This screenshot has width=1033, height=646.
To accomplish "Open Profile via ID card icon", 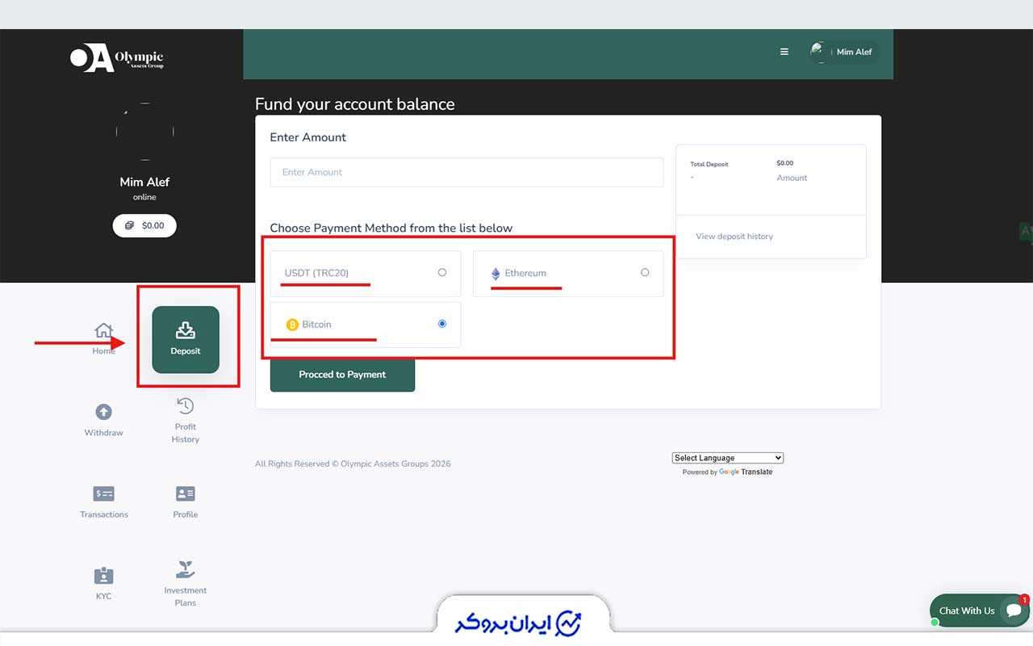I will pyautogui.click(x=186, y=493).
